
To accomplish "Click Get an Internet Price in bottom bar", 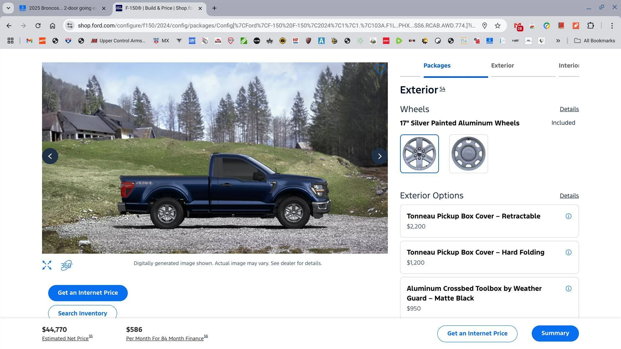I will tap(477, 334).
